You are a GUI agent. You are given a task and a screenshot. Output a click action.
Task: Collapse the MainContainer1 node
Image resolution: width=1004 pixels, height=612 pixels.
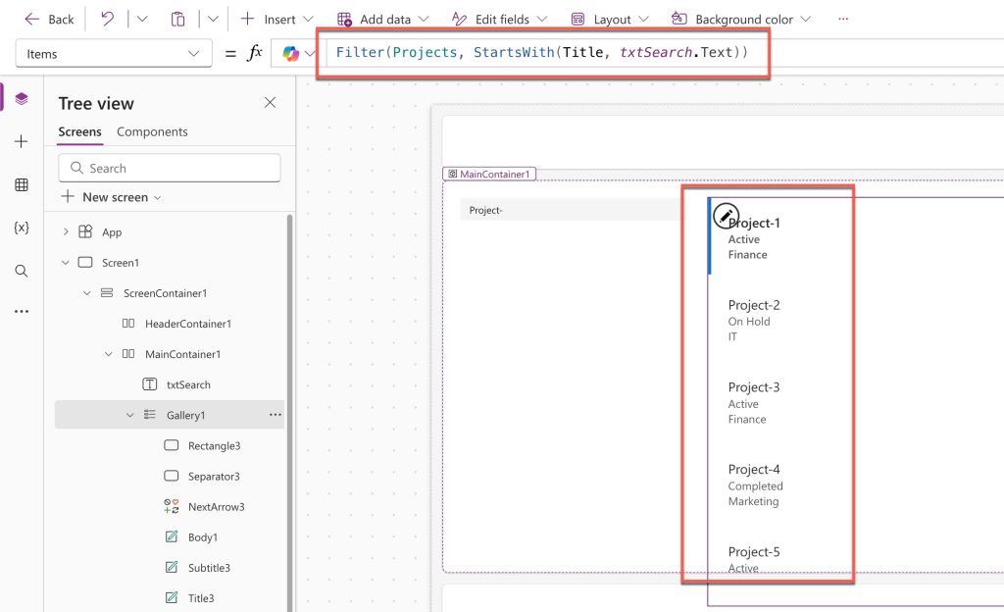(108, 354)
